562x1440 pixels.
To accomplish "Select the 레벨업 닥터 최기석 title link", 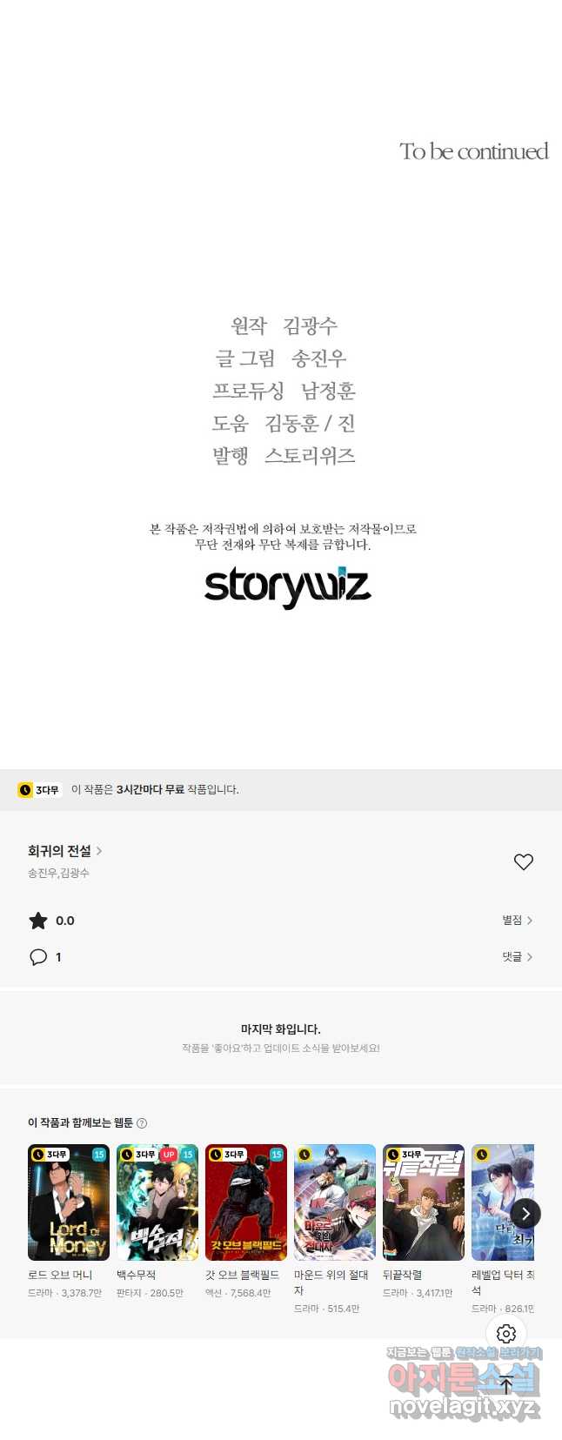I will 503,1283.
